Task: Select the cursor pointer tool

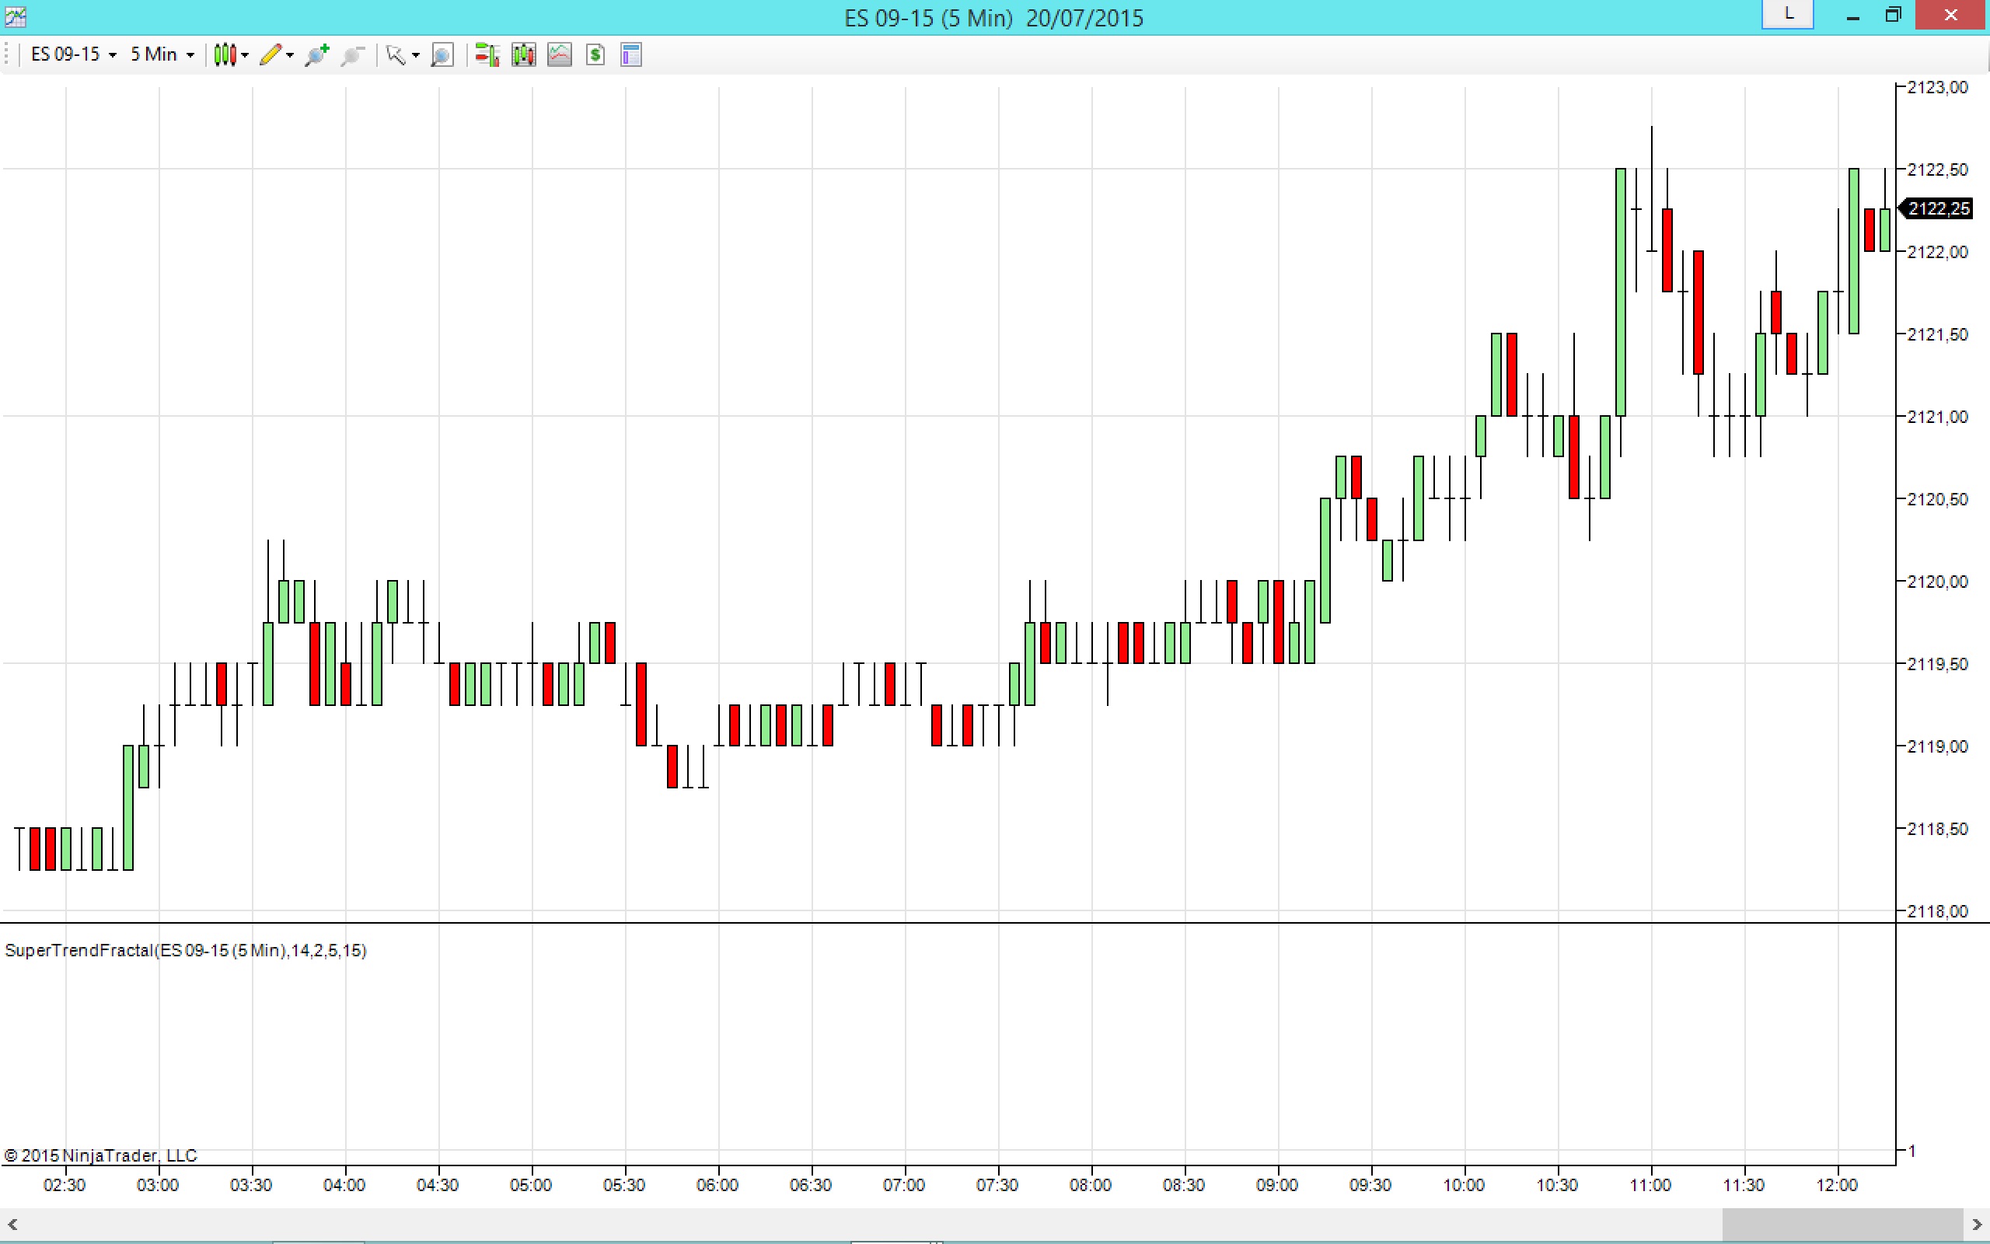Action: (x=396, y=55)
